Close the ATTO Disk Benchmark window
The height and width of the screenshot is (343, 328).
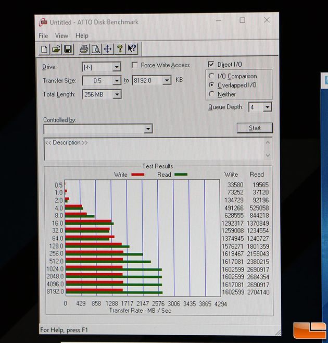click(267, 20)
